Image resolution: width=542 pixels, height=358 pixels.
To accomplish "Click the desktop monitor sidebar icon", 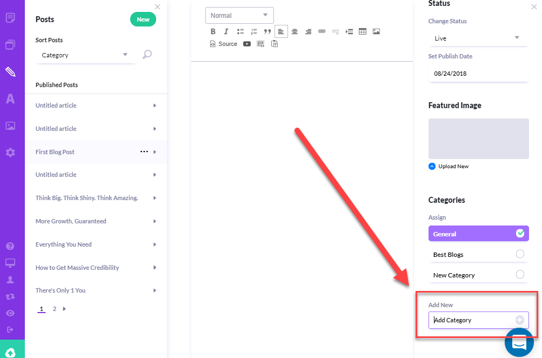I will (10, 263).
